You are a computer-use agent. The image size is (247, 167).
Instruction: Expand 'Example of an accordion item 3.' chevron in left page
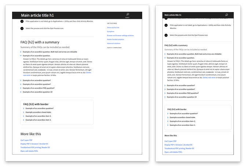(24, 116)
